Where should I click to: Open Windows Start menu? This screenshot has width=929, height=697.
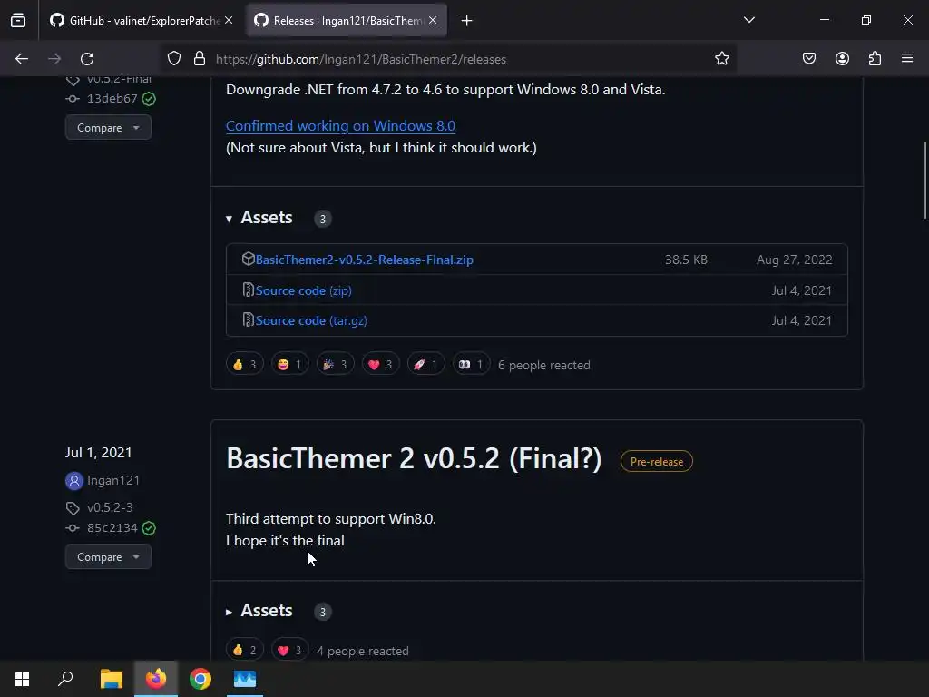[22, 679]
